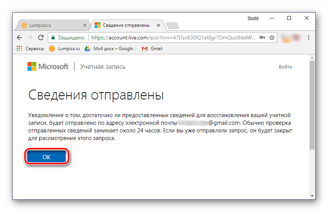Open Мой диск – Google bookmark
Viewport: 328px width, 212px height.
(111, 49)
